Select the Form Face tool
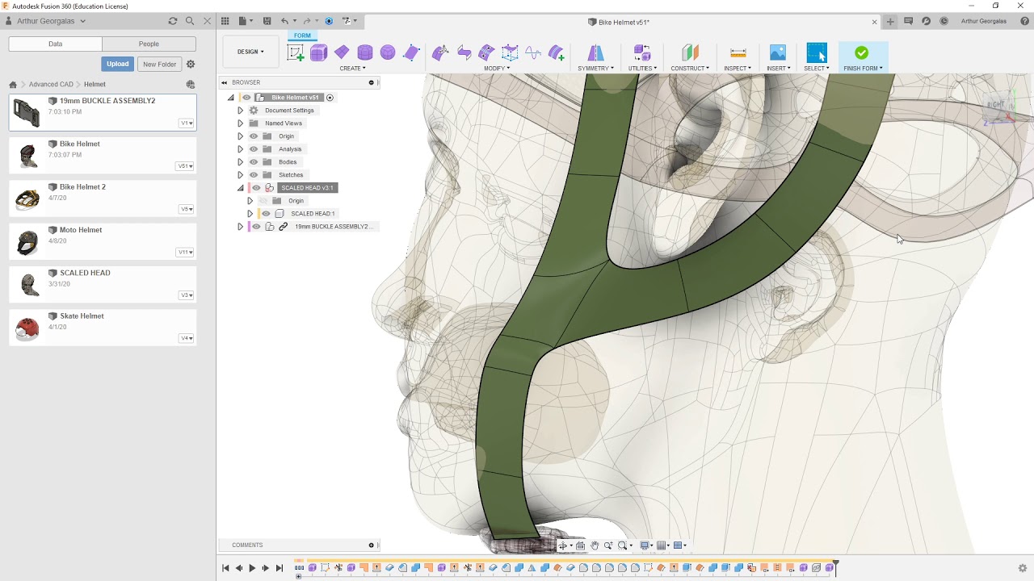 411,53
